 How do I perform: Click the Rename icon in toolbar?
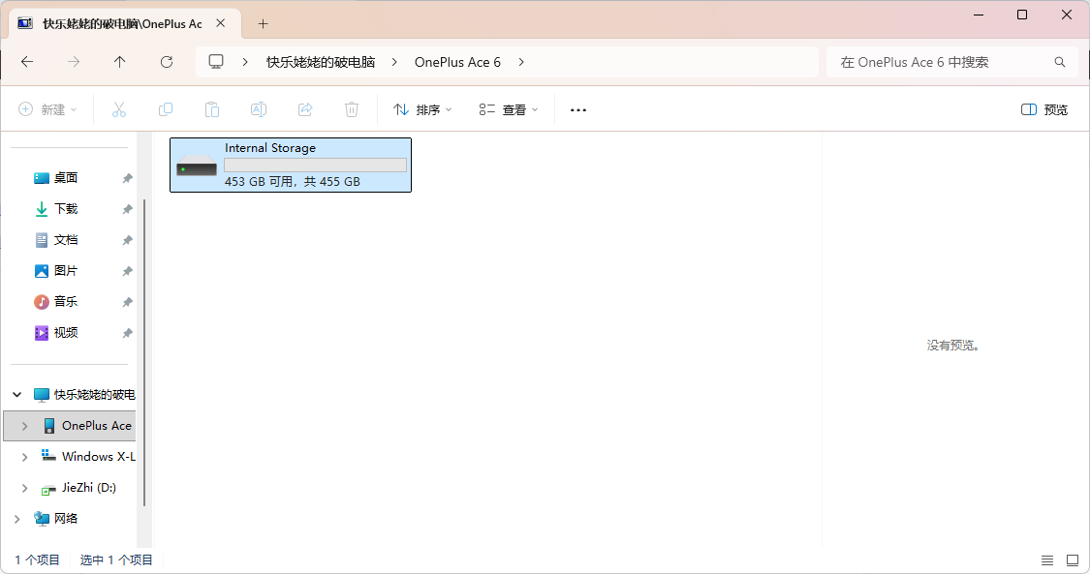point(259,109)
